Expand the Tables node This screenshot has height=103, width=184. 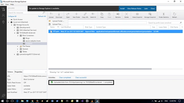click(x=18, y=52)
